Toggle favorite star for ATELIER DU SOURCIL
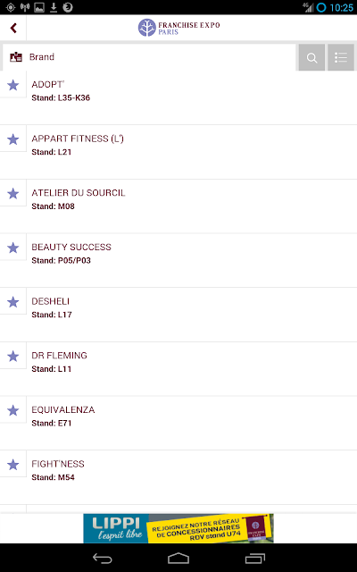 tap(13, 193)
